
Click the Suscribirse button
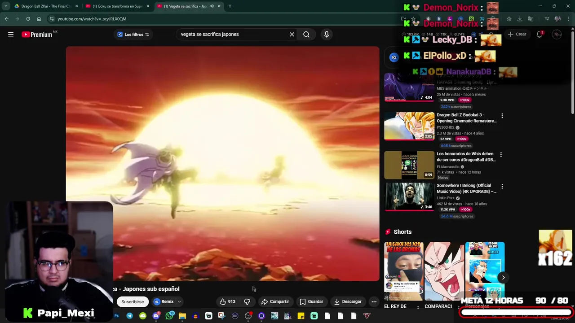coord(133,301)
